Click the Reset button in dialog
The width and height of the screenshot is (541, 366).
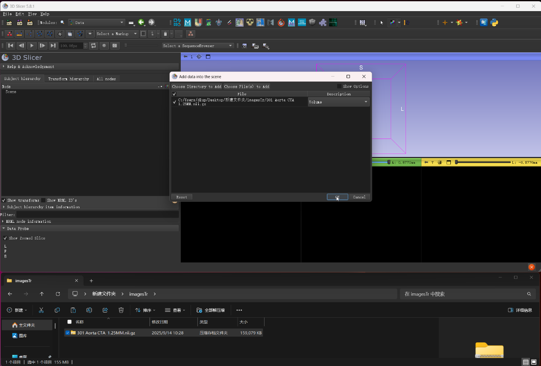click(182, 197)
